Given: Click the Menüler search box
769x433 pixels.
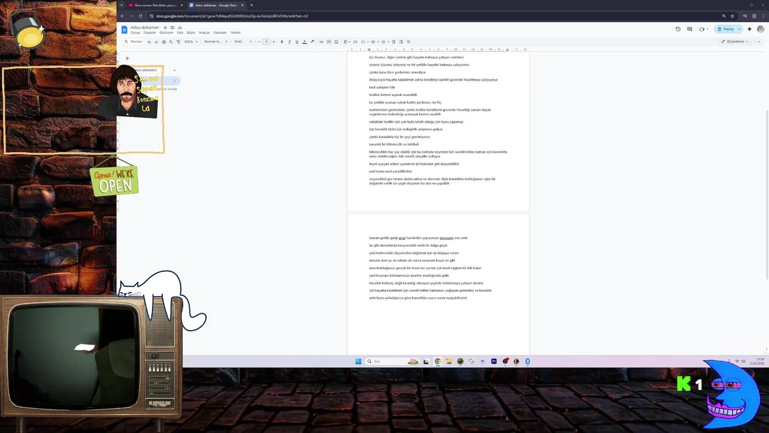Looking at the screenshot, I should coord(133,41).
